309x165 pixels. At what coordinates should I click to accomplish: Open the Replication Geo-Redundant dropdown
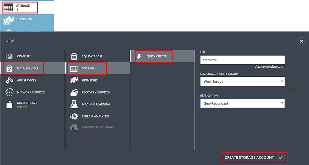pyautogui.click(x=242, y=103)
